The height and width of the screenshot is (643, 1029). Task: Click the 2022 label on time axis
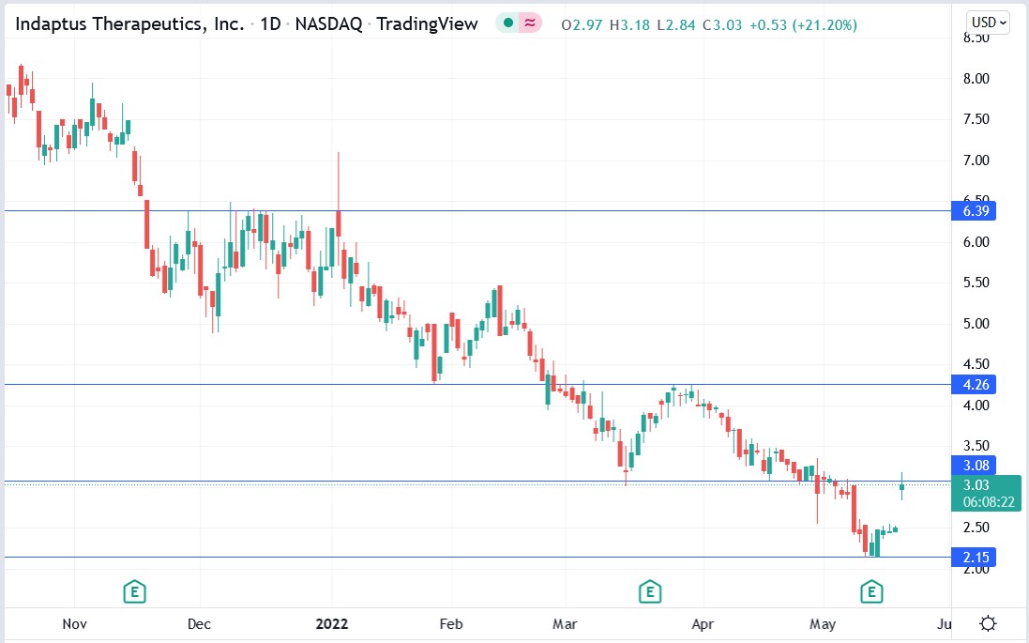[331, 624]
